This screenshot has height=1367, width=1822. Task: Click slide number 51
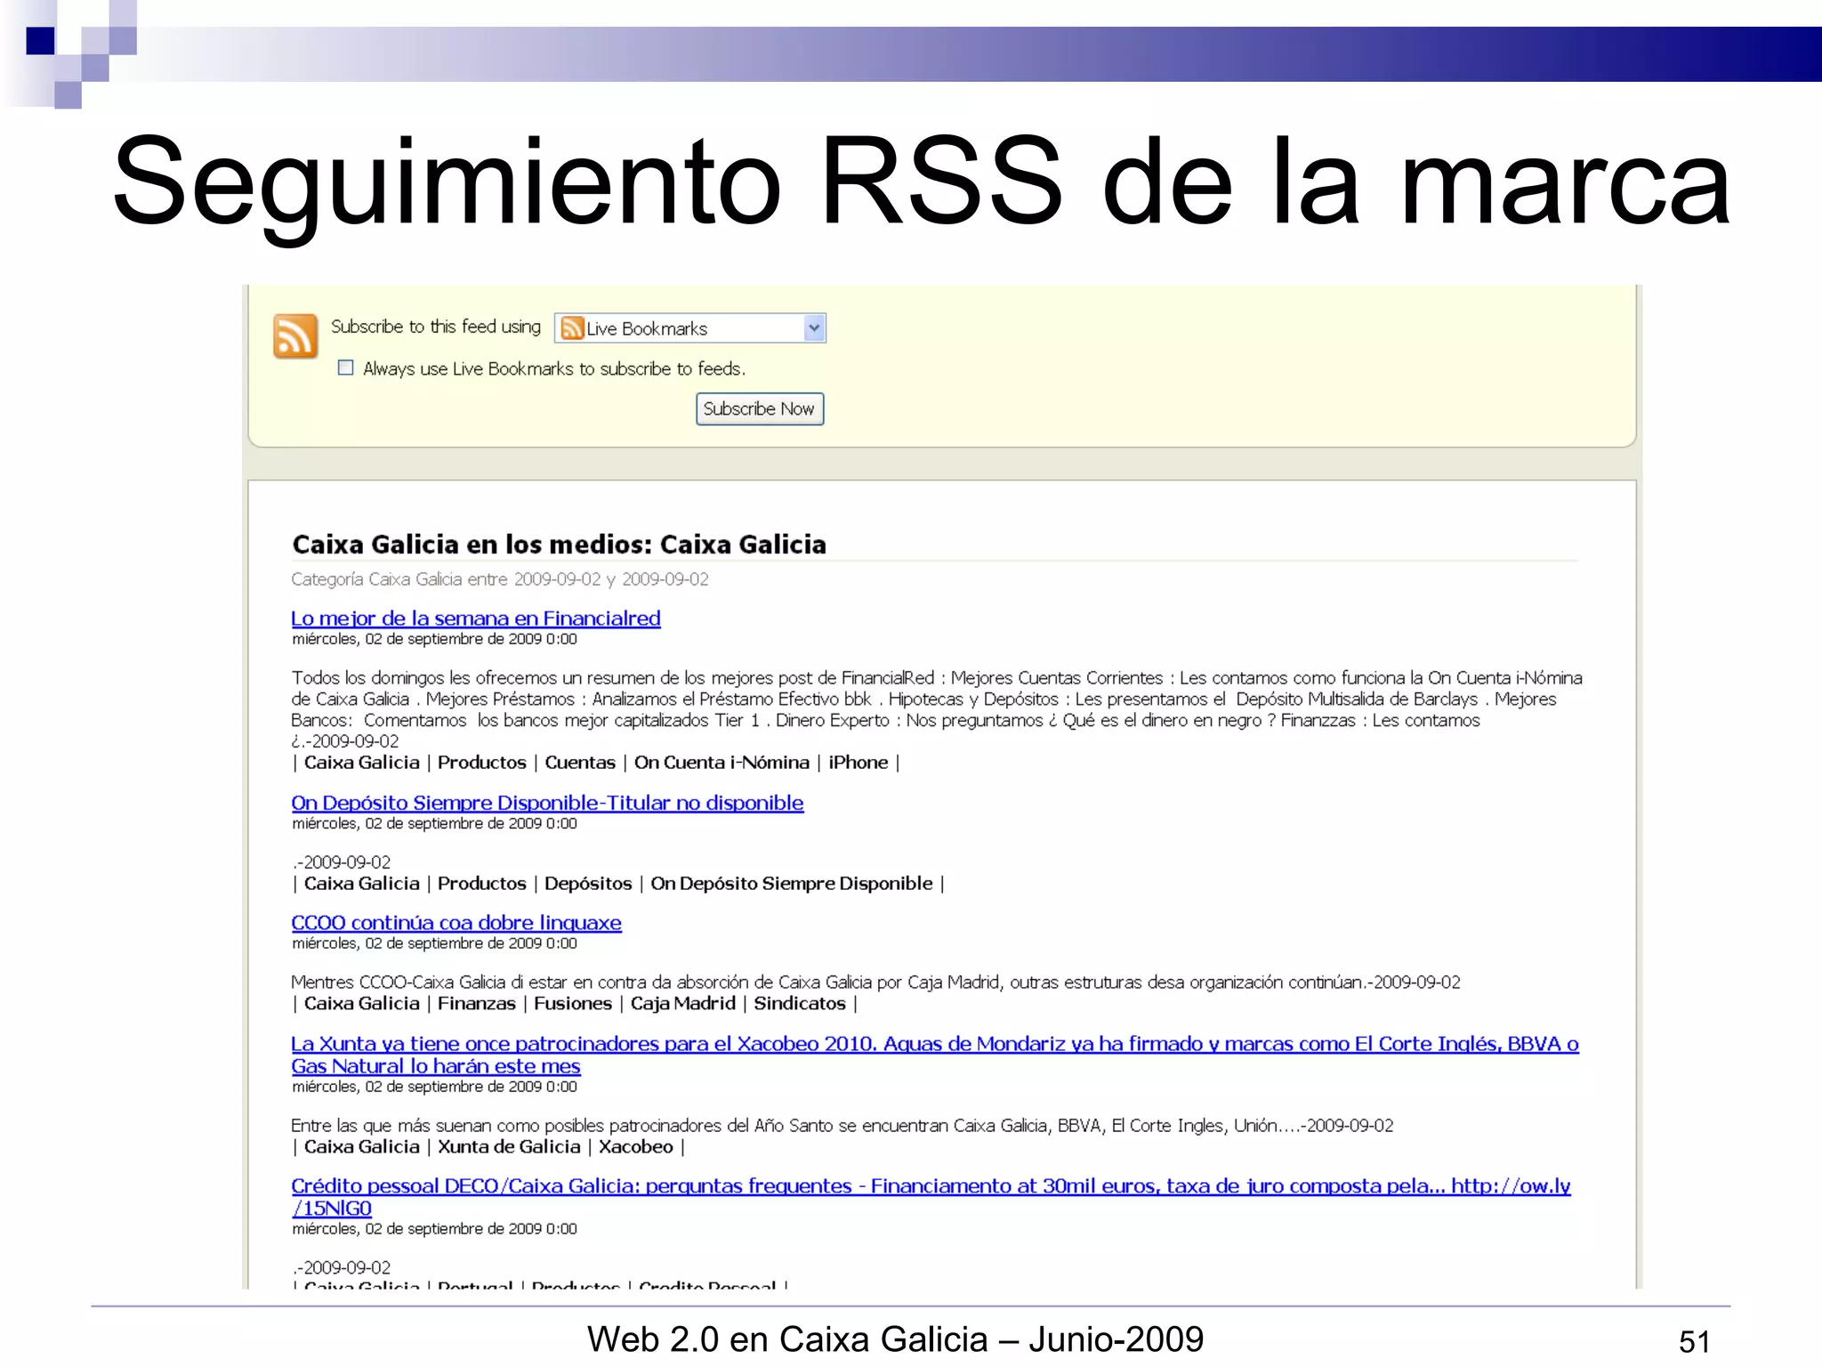(1694, 1341)
